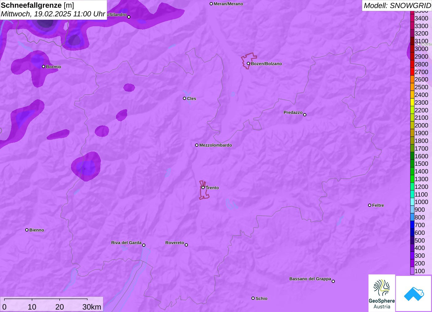Click the Trento city marker dot
Screen dimensions: 432x312
203,187
